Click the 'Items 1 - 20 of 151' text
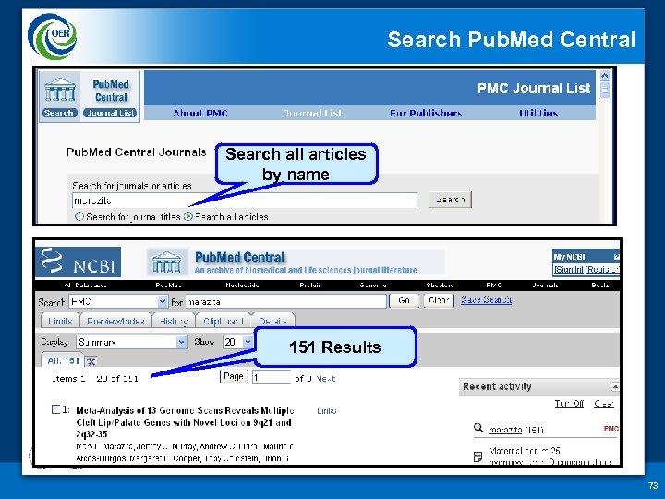 [x=94, y=379]
